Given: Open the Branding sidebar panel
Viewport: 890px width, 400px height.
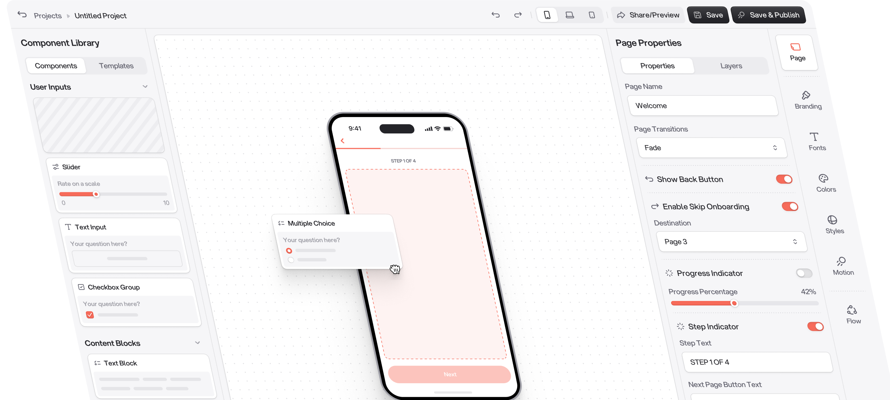Looking at the screenshot, I should point(808,100).
